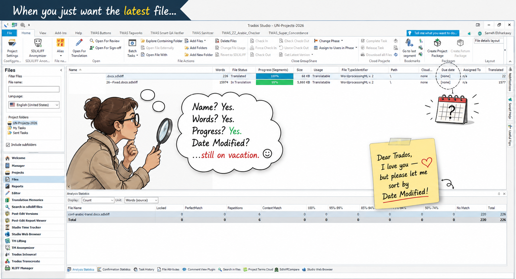Image resolution: width=516 pixels, height=279 pixels.
Task: Switch to the Task History tab
Action: (x=144, y=269)
